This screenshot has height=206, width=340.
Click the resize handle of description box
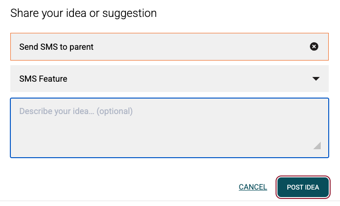pos(317,145)
